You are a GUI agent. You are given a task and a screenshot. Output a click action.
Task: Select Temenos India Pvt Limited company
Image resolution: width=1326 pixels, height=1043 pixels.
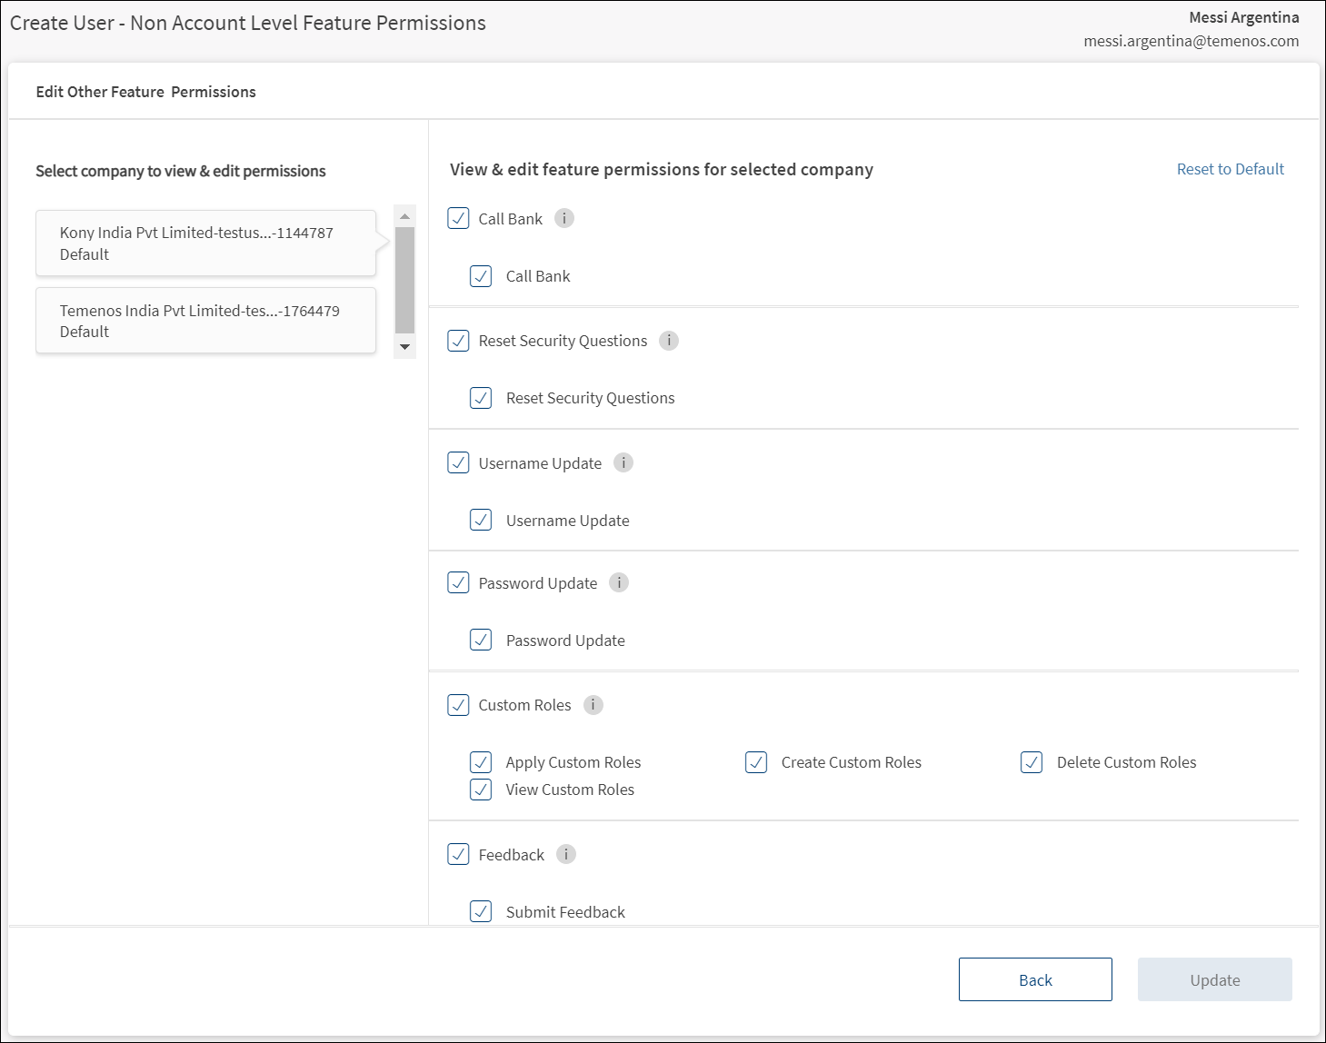(x=205, y=321)
